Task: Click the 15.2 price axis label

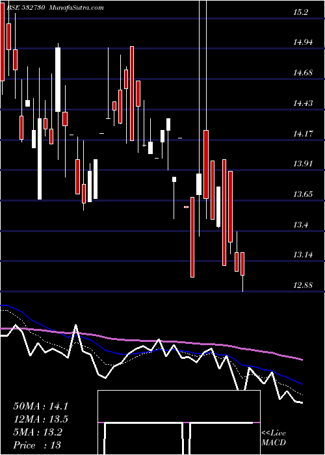Action: coord(301,12)
